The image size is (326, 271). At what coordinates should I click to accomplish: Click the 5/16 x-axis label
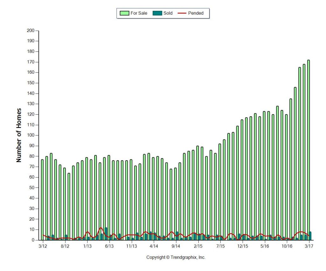pos(265,246)
